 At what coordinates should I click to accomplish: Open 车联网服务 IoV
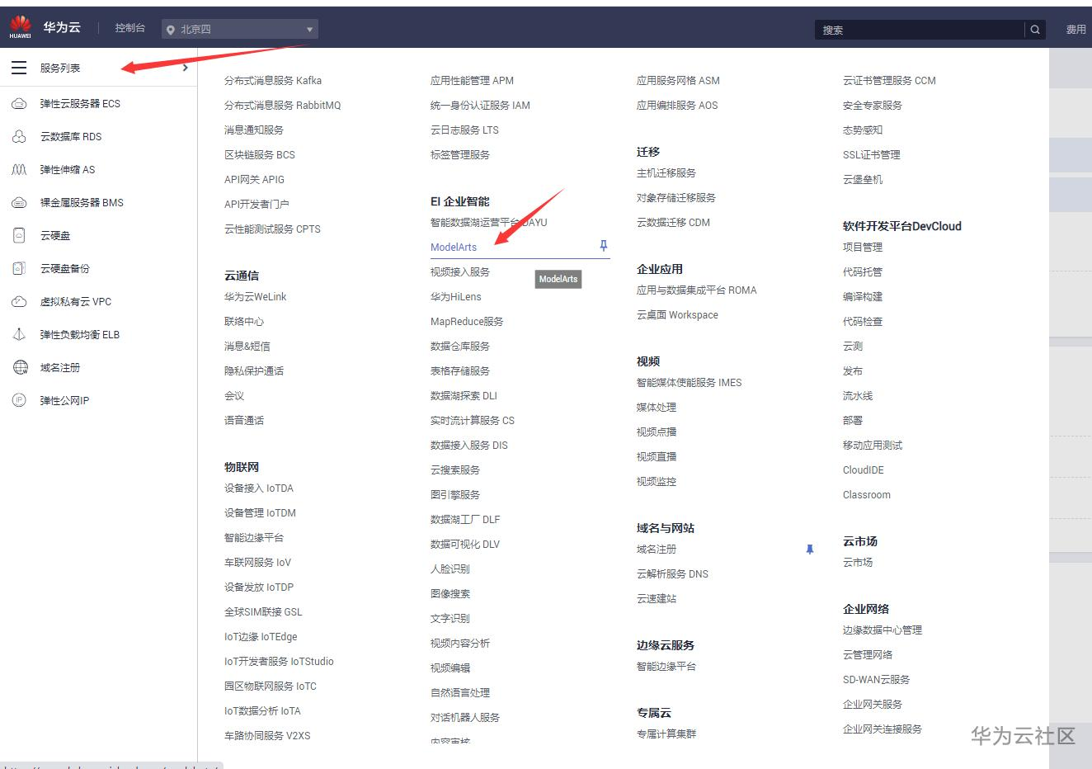click(x=257, y=562)
